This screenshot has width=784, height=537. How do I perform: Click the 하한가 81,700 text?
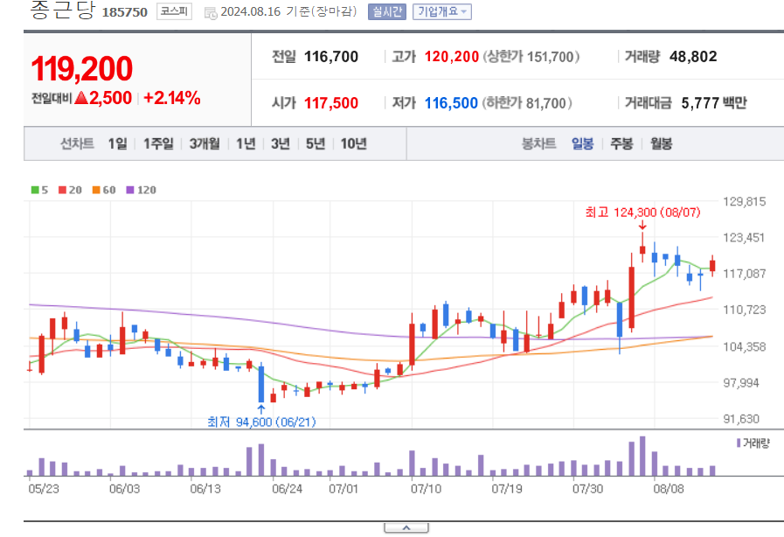(527, 103)
